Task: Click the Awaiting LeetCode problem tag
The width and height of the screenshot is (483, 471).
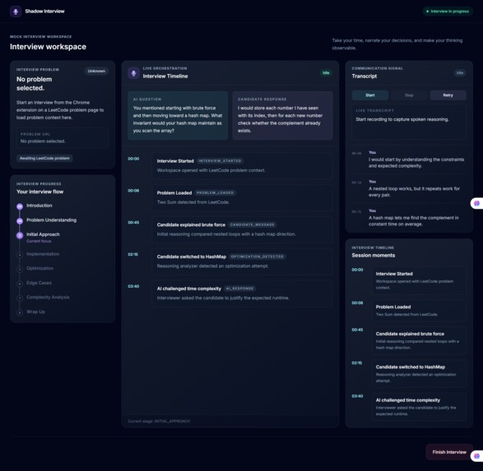Action: point(44,158)
